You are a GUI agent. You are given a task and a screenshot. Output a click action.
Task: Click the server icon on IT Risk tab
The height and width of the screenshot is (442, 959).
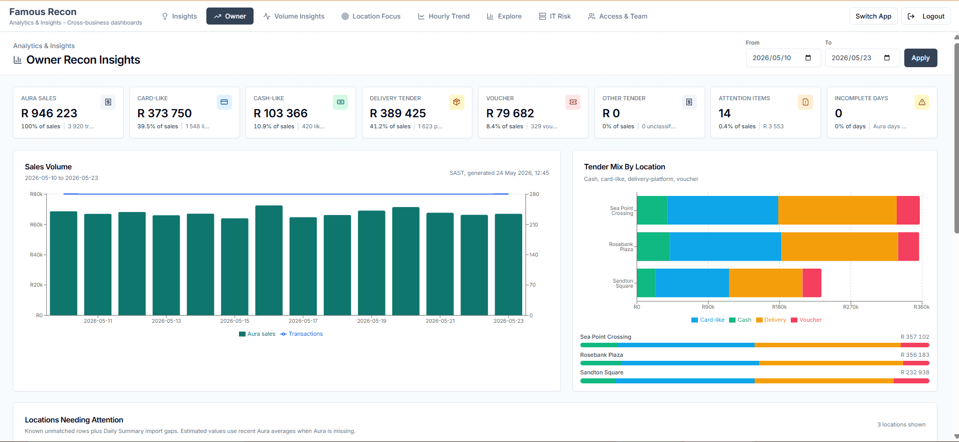click(x=542, y=16)
